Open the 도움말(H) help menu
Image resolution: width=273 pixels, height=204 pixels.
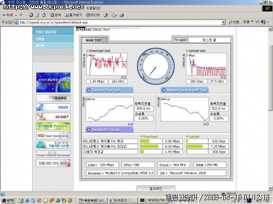pyautogui.click(x=93, y=8)
